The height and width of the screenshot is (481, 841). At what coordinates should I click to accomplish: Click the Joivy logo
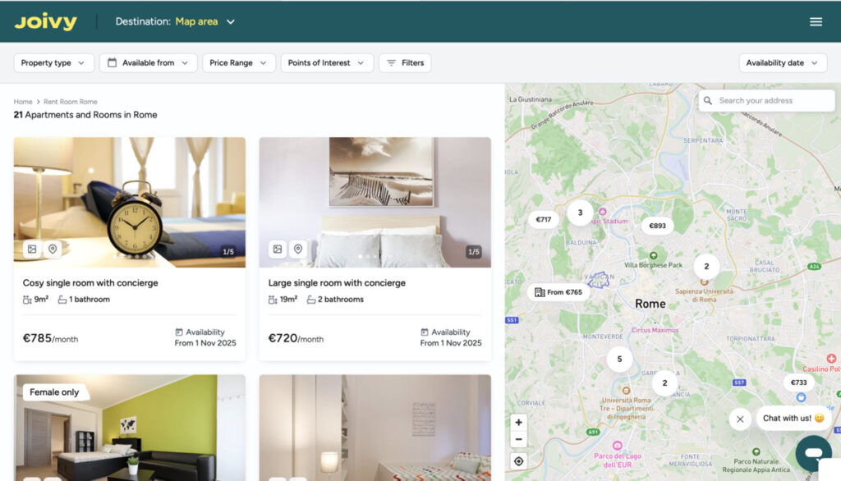46,21
